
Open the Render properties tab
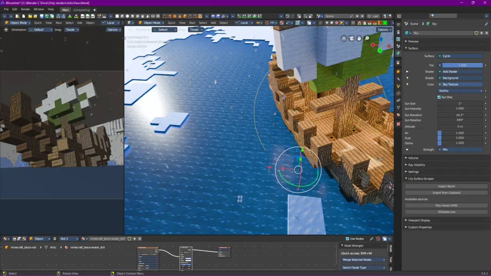(398, 32)
